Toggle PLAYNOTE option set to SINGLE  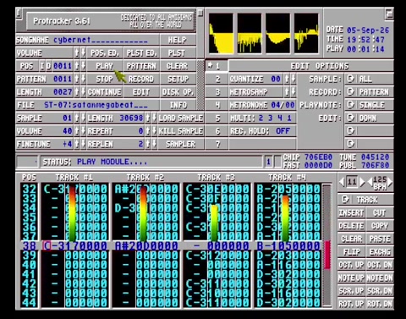coord(369,105)
